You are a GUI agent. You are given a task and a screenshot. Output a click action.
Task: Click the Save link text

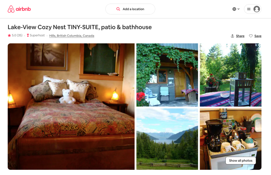(x=258, y=36)
